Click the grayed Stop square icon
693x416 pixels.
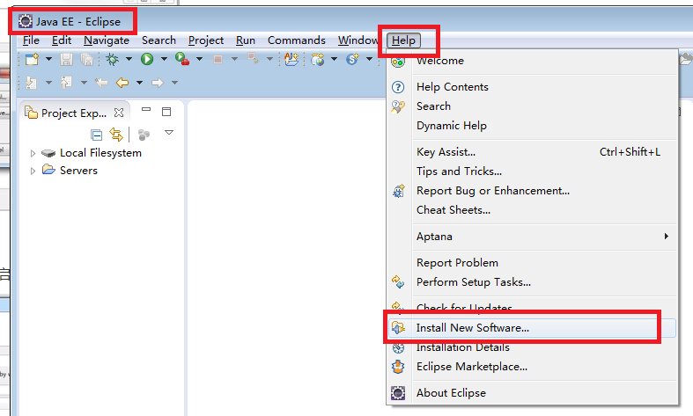click(217, 59)
